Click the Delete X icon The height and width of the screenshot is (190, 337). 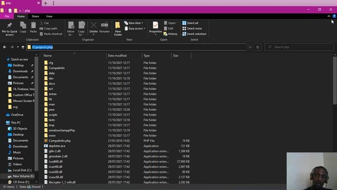[x=94, y=25]
